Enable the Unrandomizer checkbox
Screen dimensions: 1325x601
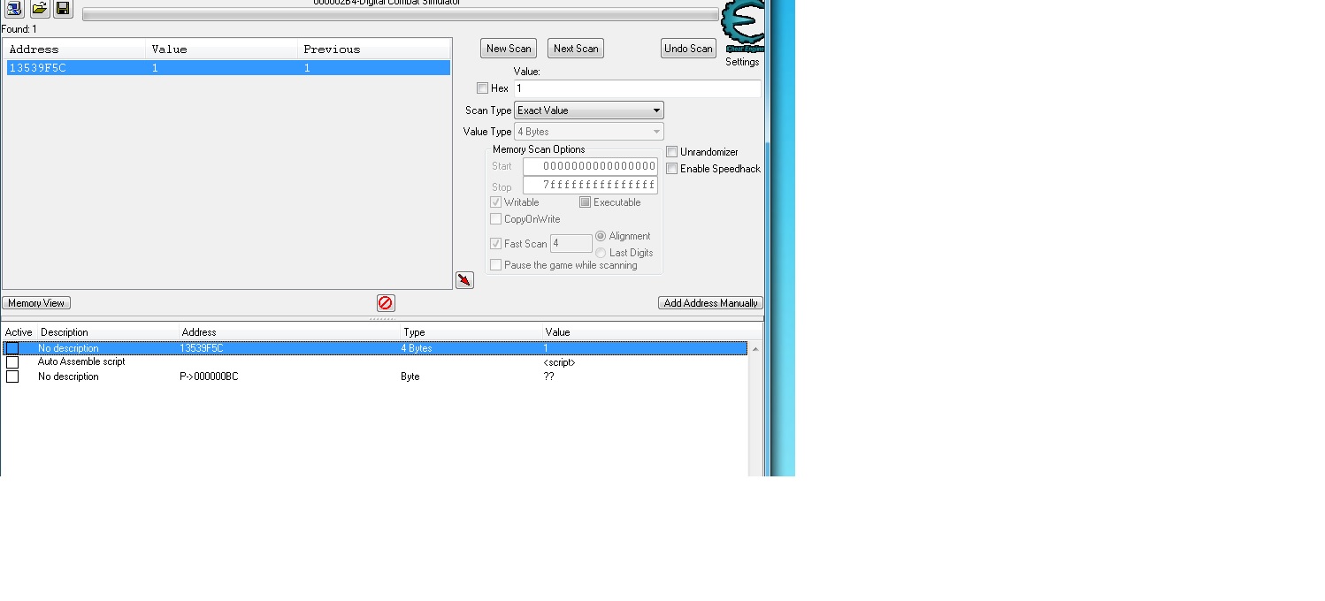(x=672, y=152)
